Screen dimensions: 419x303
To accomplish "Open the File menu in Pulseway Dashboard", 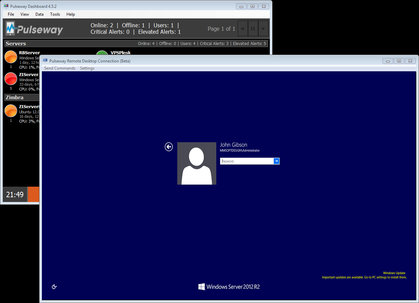I will point(11,14).
